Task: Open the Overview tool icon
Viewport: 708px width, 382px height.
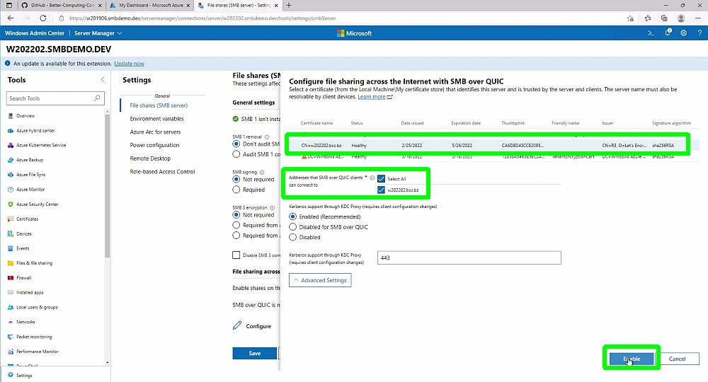Action: click(x=11, y=116)
